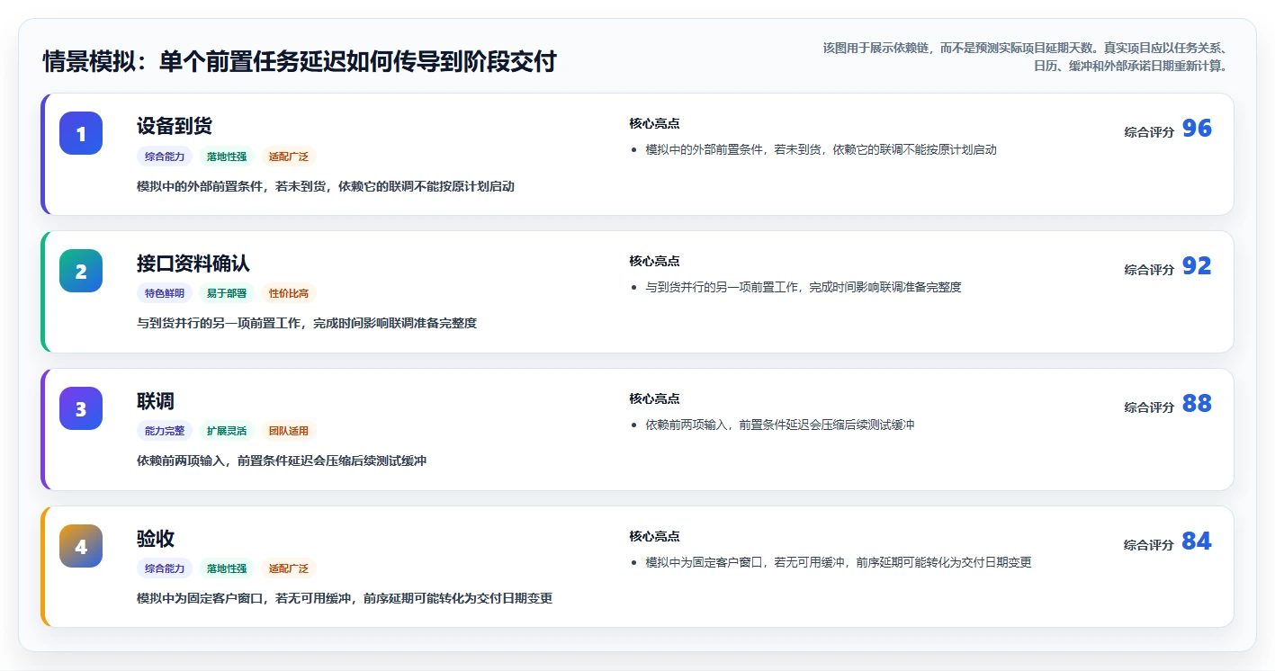This screenshot has height=671, width=1275.
Task: Click bold description under 联调 tags
Action: 282,461
